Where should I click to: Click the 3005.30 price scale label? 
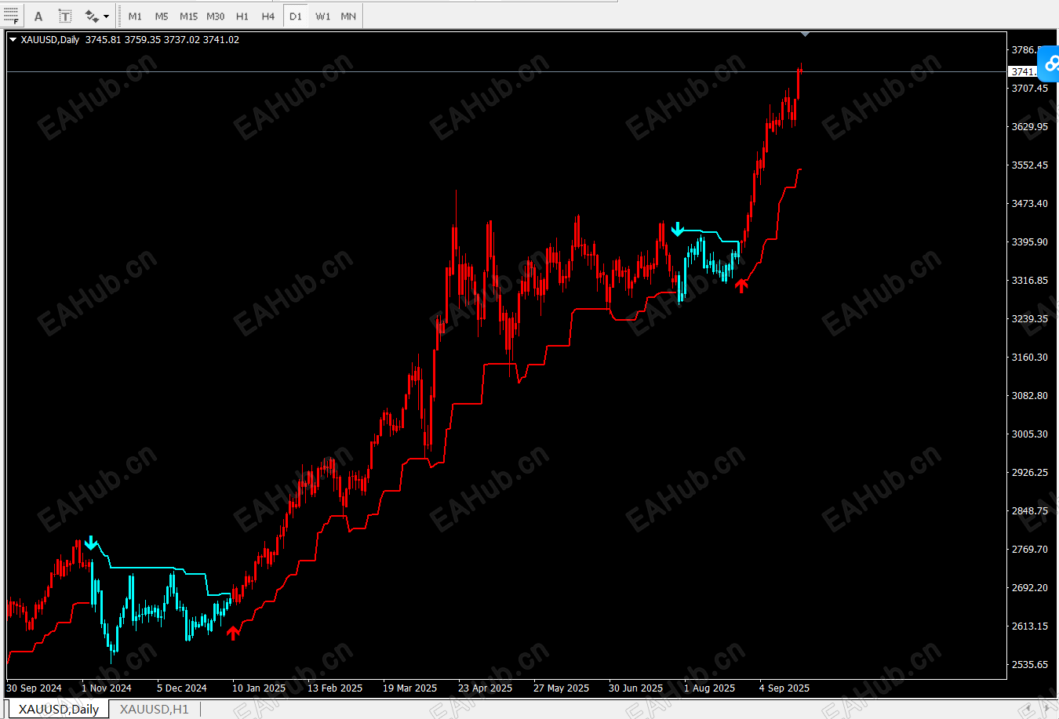[x=1029, y=434]
